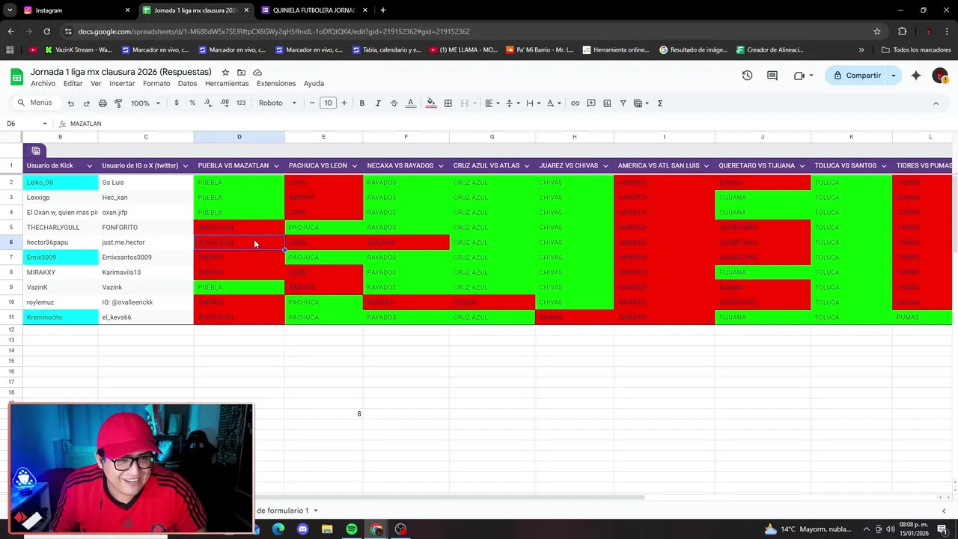Search the Menús box
Viewport: 958px width, 539px height.
tap(36, 103)
